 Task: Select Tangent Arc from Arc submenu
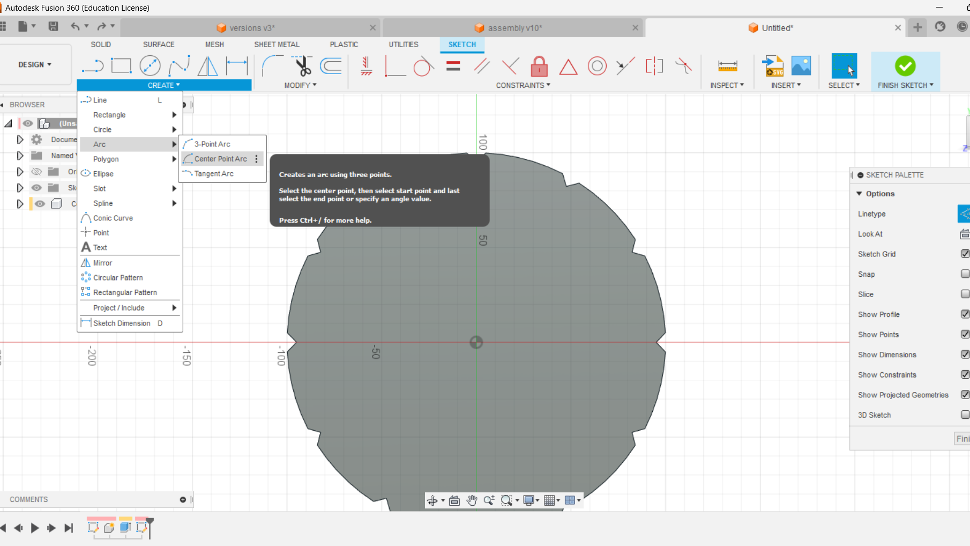(x=214, y=173)
